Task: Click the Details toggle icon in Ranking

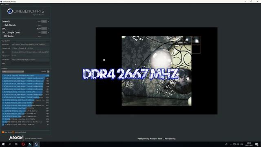Action: tap(48, 71)
